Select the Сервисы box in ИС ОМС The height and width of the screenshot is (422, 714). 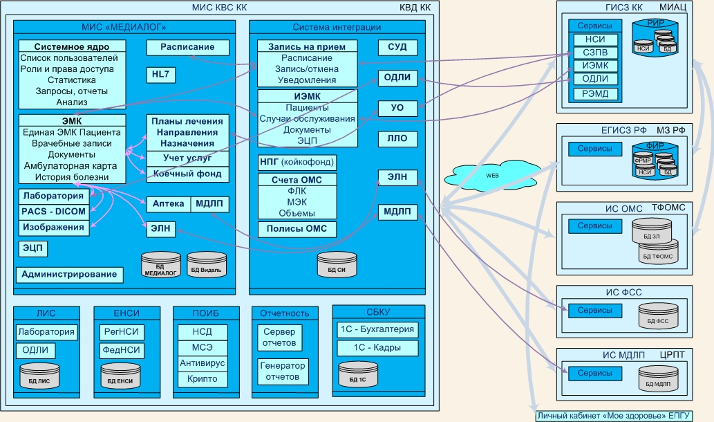click(x=594, y=226)
